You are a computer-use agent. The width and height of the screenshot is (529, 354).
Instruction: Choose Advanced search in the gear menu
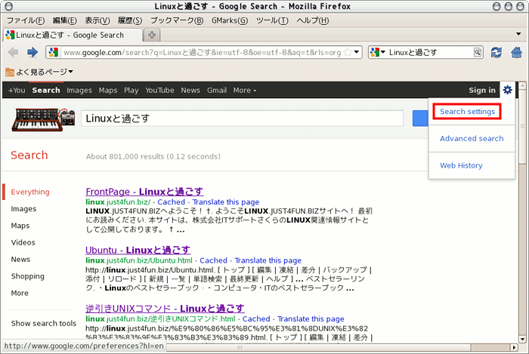coord(471,139)
